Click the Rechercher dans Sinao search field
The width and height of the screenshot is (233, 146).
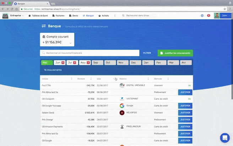137,16
